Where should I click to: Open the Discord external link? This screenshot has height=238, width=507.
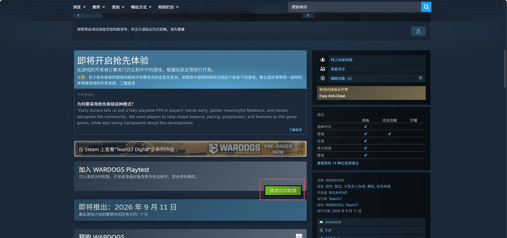click(333, 222)
